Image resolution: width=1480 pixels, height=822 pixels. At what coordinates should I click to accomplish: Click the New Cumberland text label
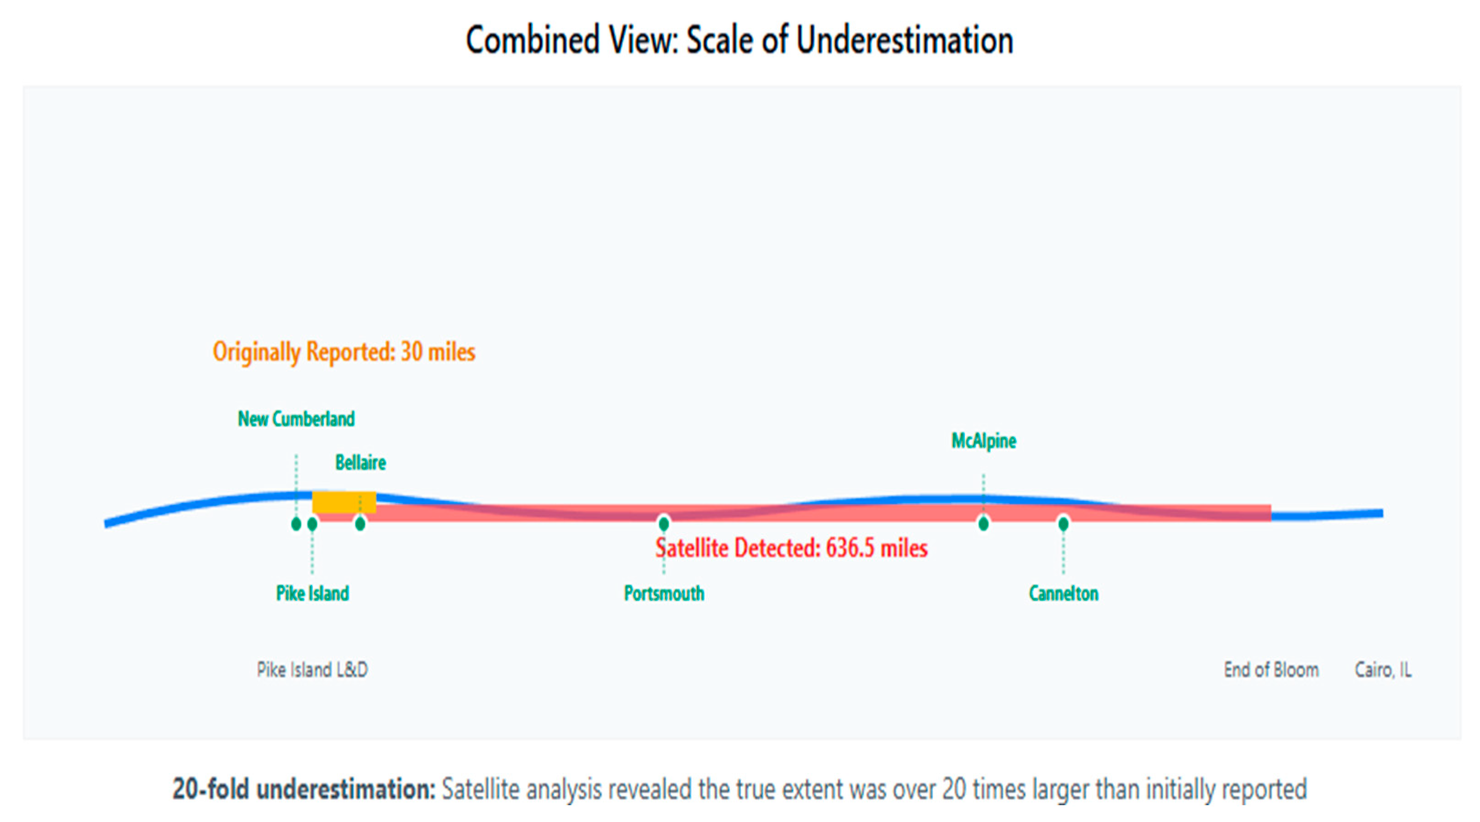(296, 419)
